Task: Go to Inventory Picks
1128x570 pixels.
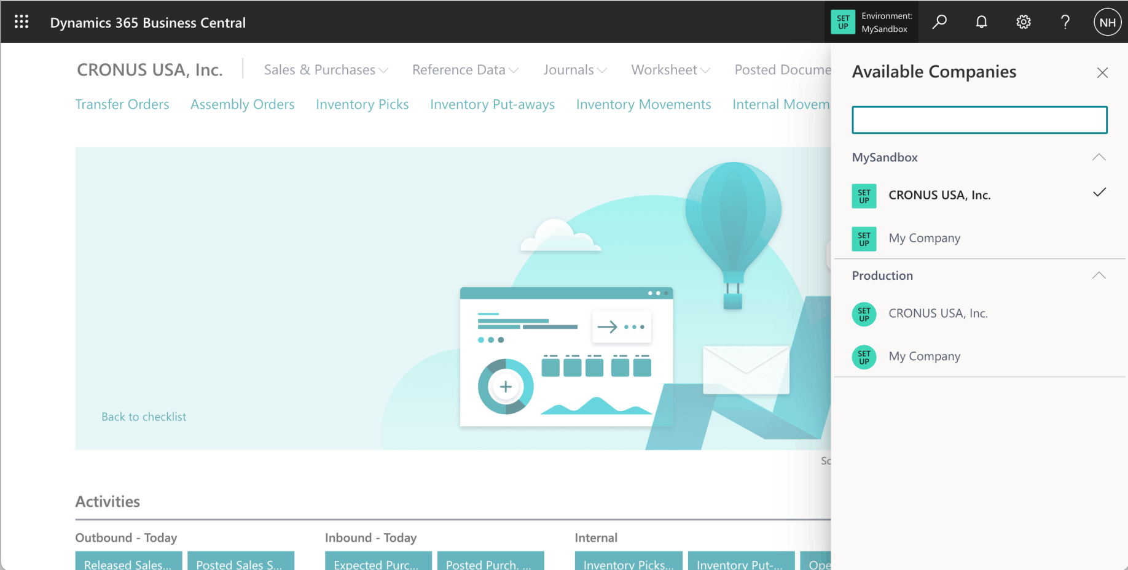Action: pyautogui.click(x=362, y=104)
